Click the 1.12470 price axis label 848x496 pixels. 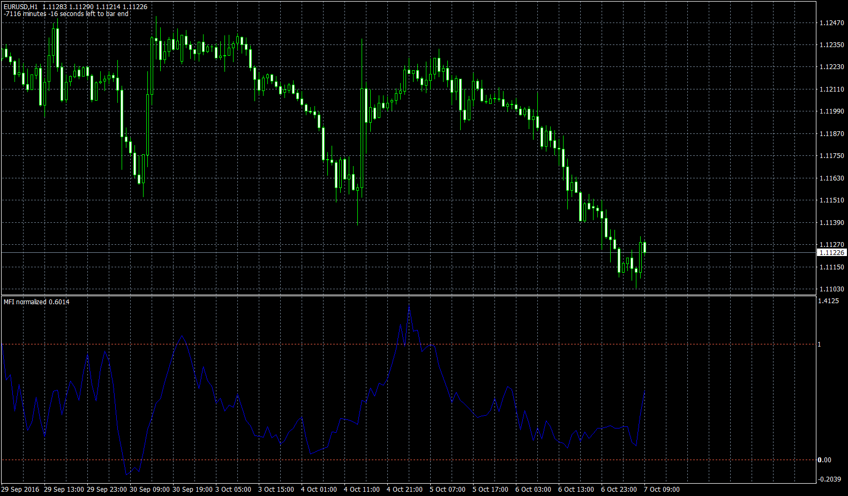coord(832,23)
